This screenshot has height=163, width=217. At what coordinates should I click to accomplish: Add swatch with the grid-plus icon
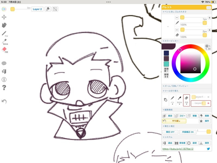coord(166,70)
